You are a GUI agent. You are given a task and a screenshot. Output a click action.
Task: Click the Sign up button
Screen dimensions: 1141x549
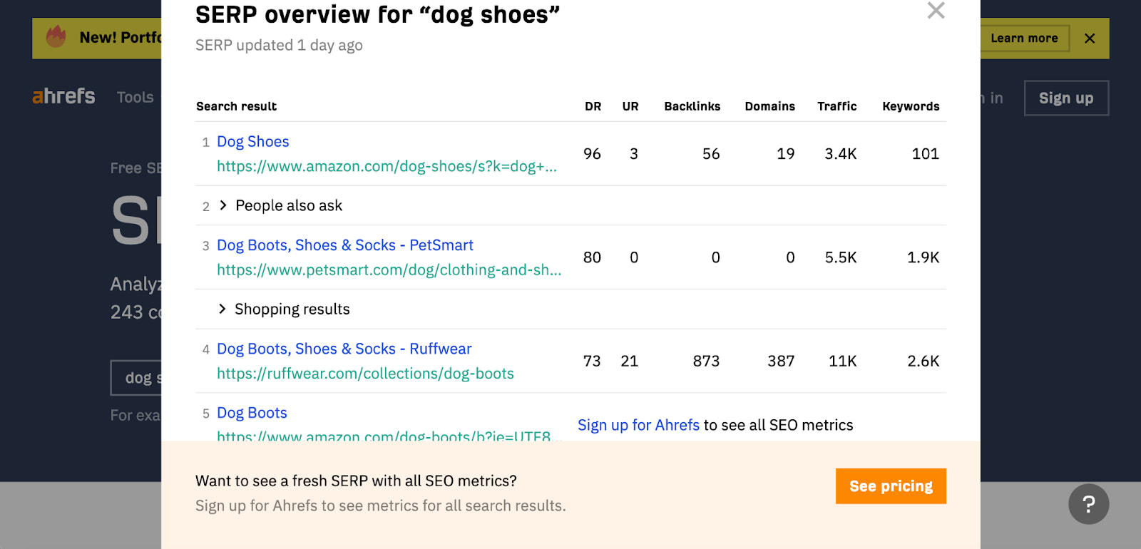[1066, 98]
